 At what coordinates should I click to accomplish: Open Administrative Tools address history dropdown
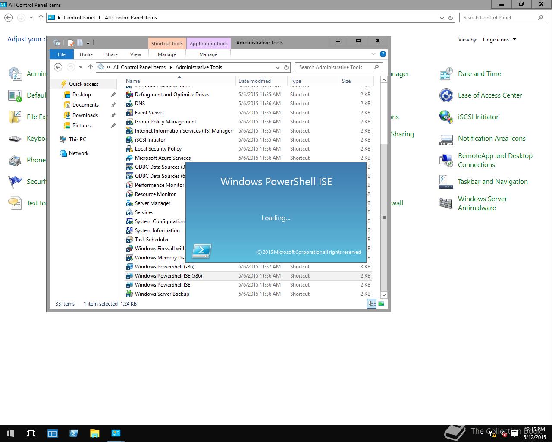click(277, 67)
